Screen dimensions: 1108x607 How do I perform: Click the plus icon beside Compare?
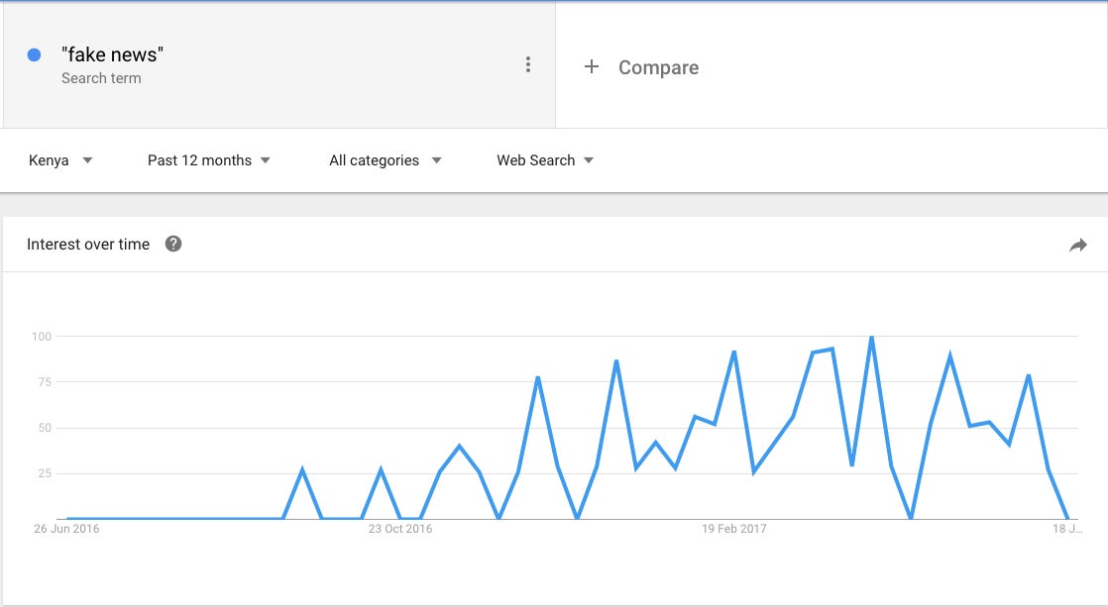pyautogui.click(x=592, y=66)
